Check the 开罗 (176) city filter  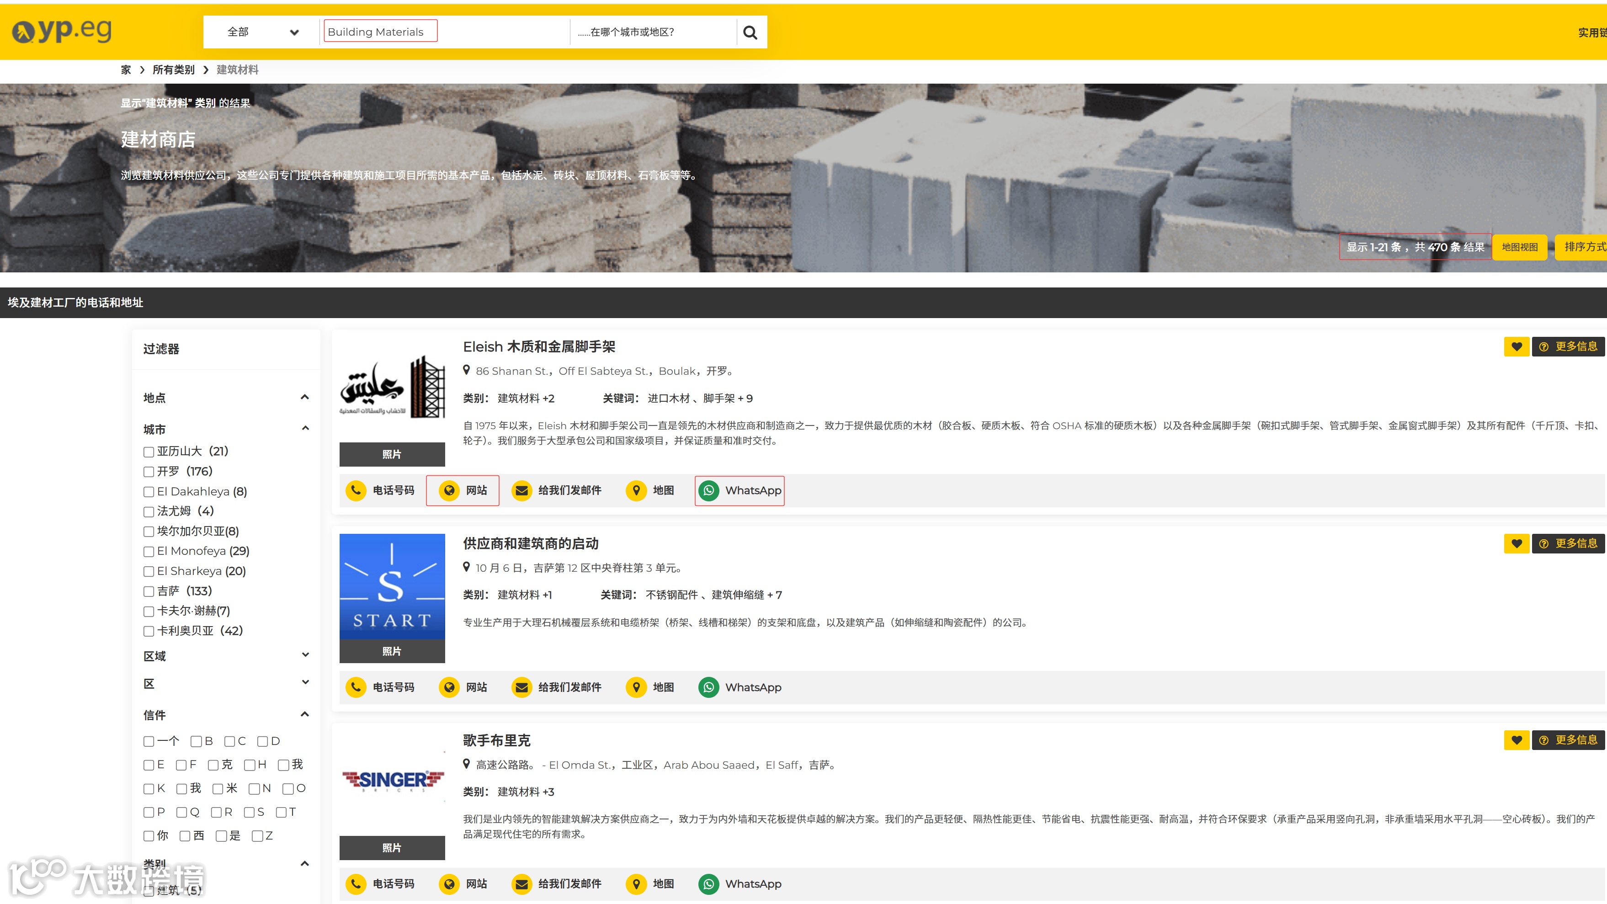click(149, 472)
